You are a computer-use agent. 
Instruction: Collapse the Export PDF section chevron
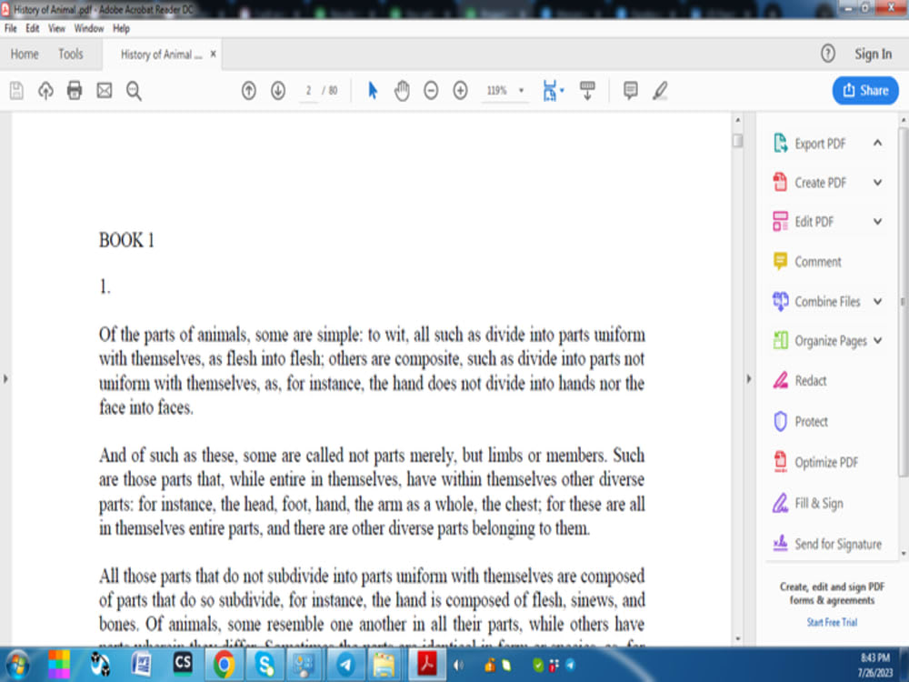point(878,144)
